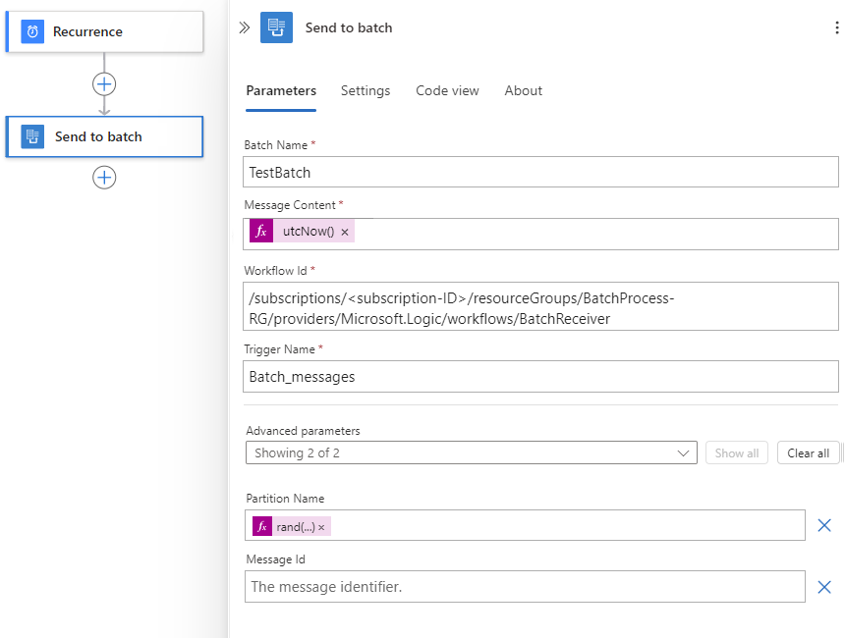
Task: Collapse the Send to batch details pane
Action: pyautogui.click(x=244, y=27)
